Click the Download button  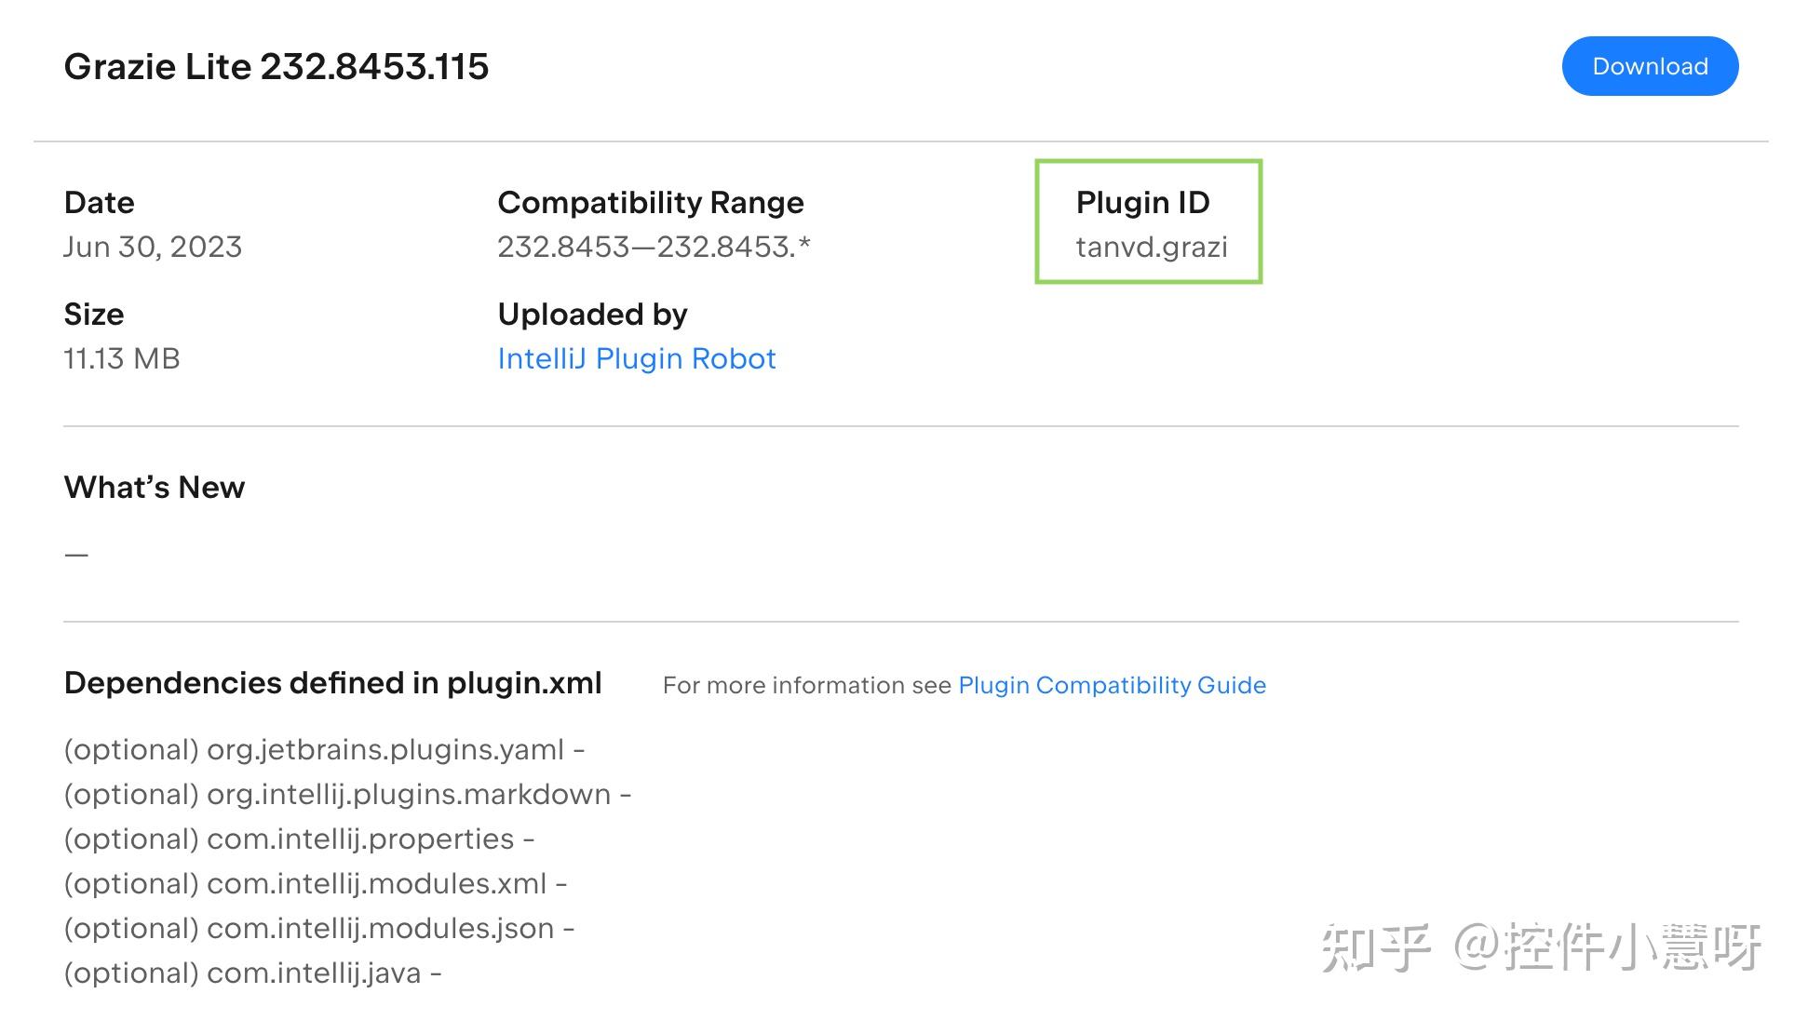click(x=1649, y=66)
